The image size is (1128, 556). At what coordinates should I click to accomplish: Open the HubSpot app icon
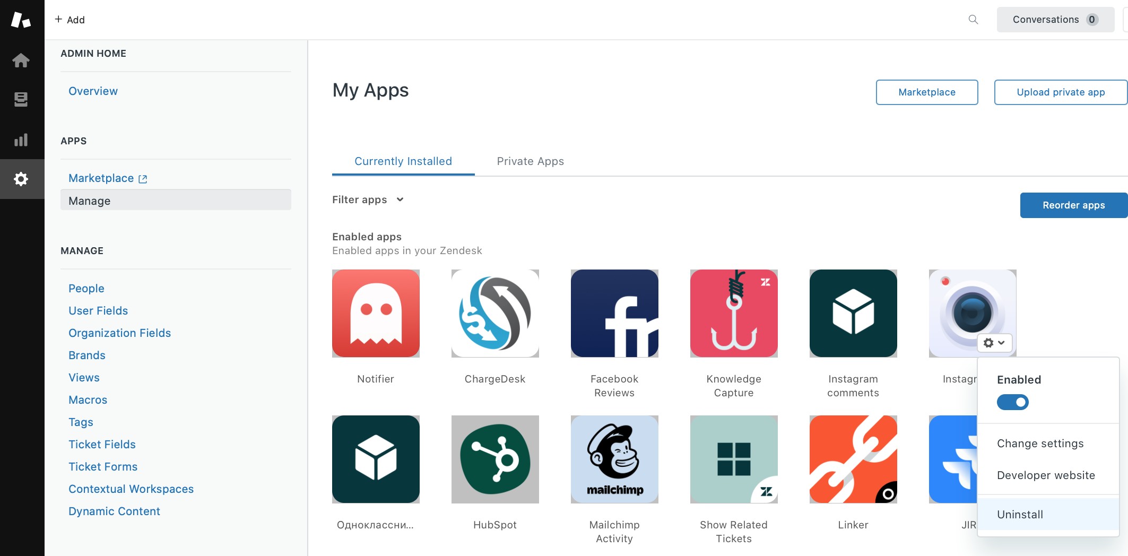495,459
